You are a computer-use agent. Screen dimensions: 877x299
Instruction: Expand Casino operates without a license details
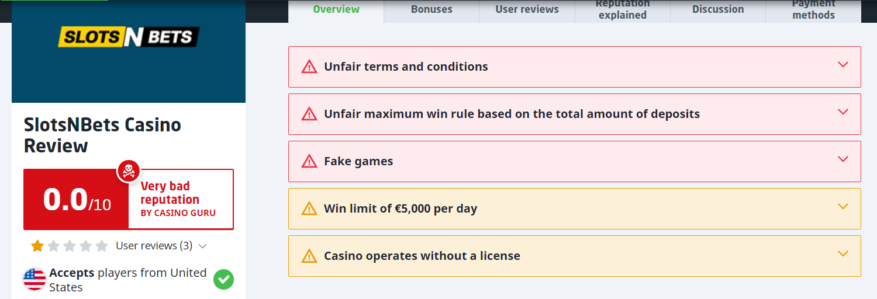tap(843, 254)
